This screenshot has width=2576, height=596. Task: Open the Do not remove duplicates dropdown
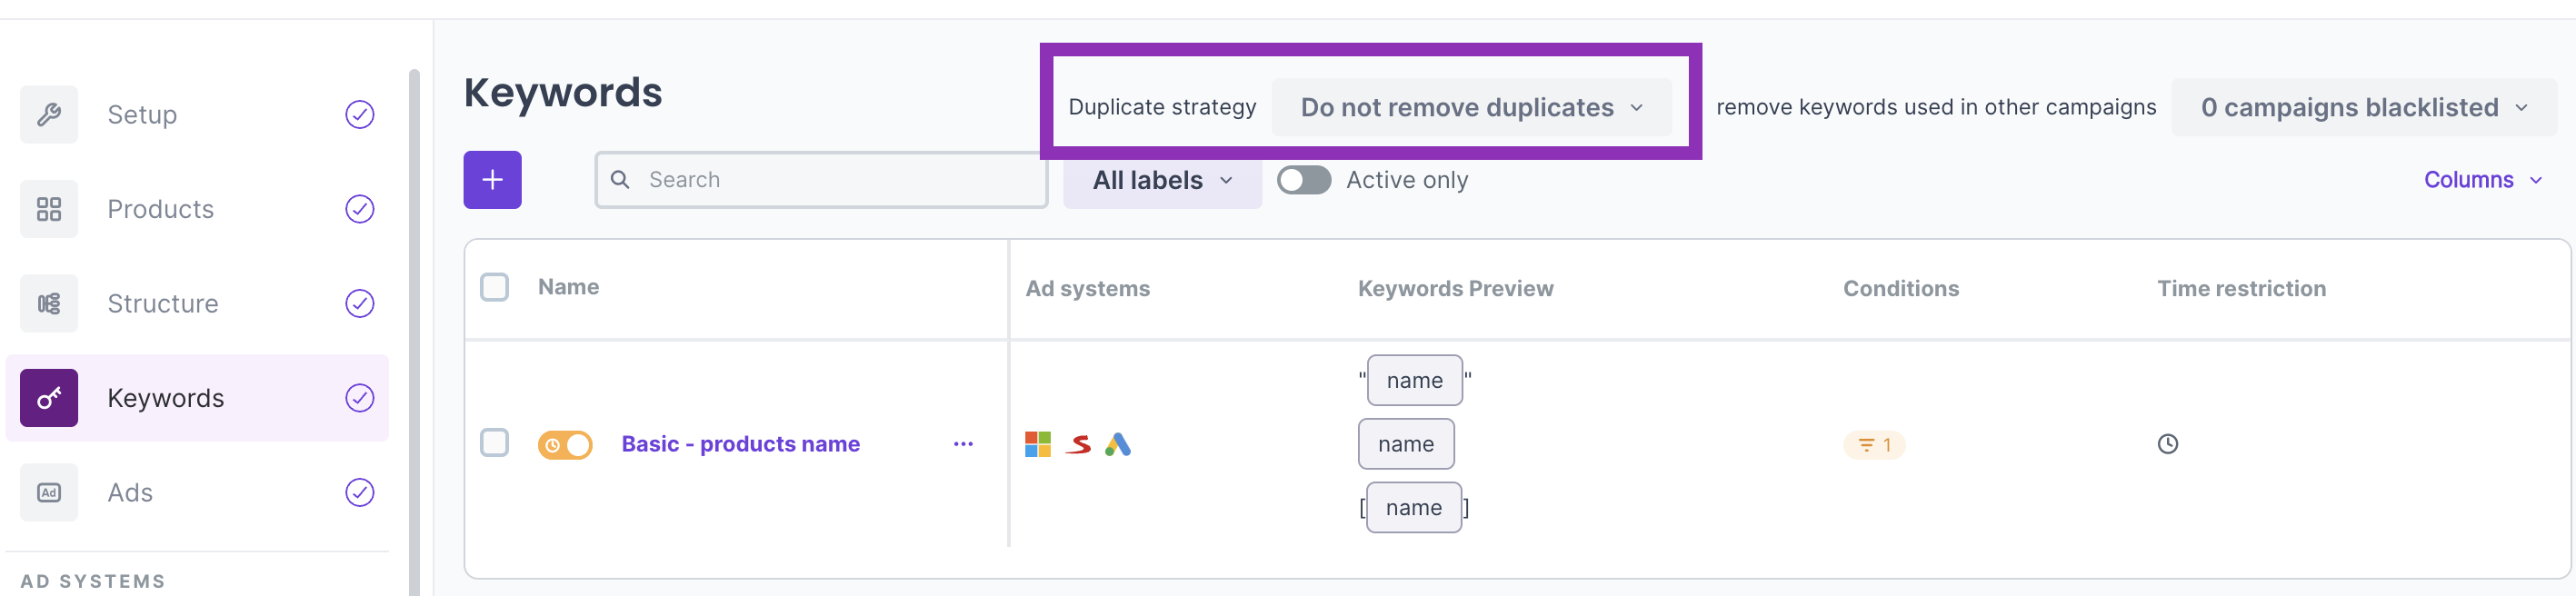tap(1470, 107)
